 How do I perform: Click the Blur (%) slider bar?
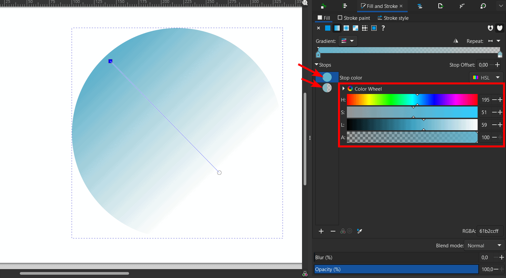(397, 258)
